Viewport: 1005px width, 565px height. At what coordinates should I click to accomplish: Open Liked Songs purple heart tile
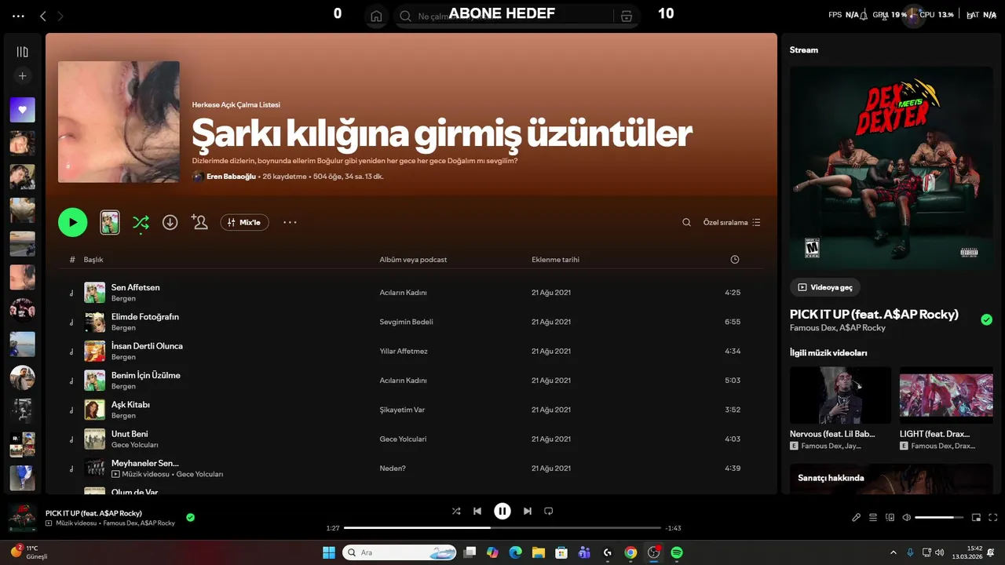[22, 110]
